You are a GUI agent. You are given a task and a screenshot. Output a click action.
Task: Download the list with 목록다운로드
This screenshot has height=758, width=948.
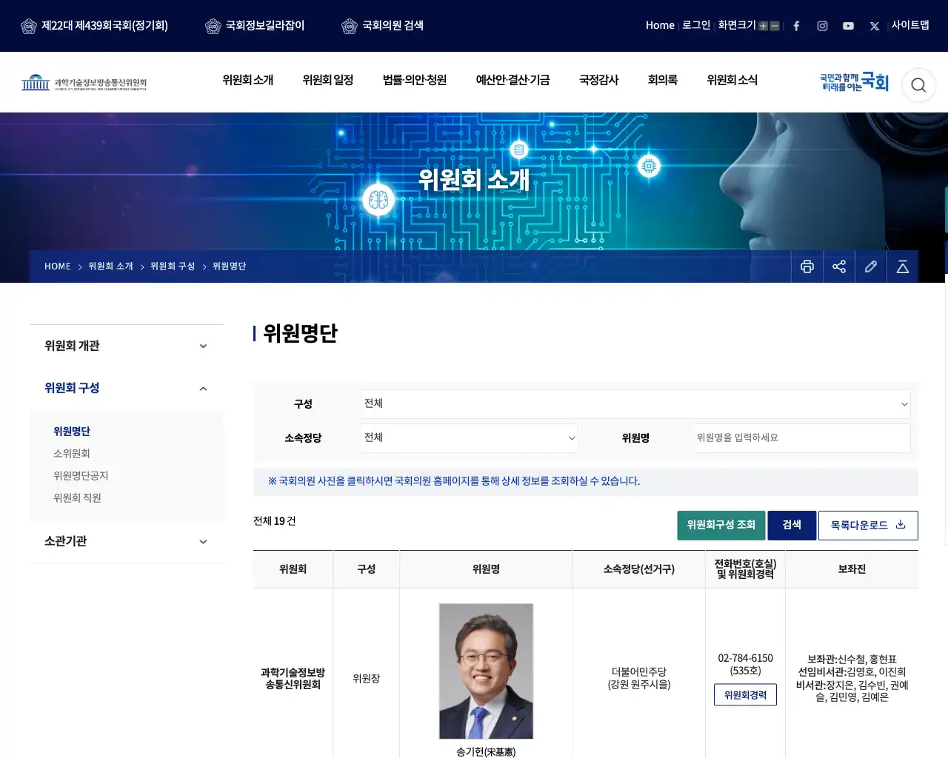868,526
